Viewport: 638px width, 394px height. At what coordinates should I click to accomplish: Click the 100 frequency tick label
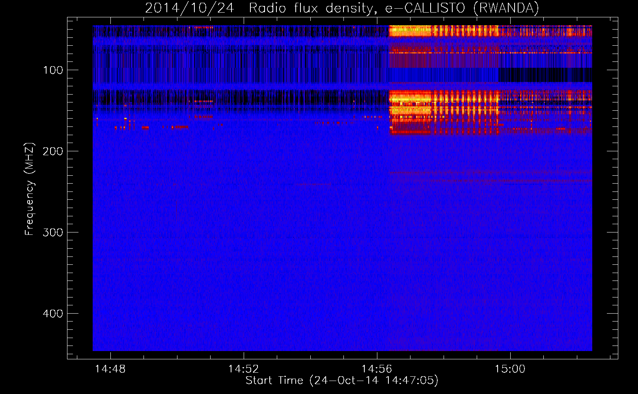[53, 71]
